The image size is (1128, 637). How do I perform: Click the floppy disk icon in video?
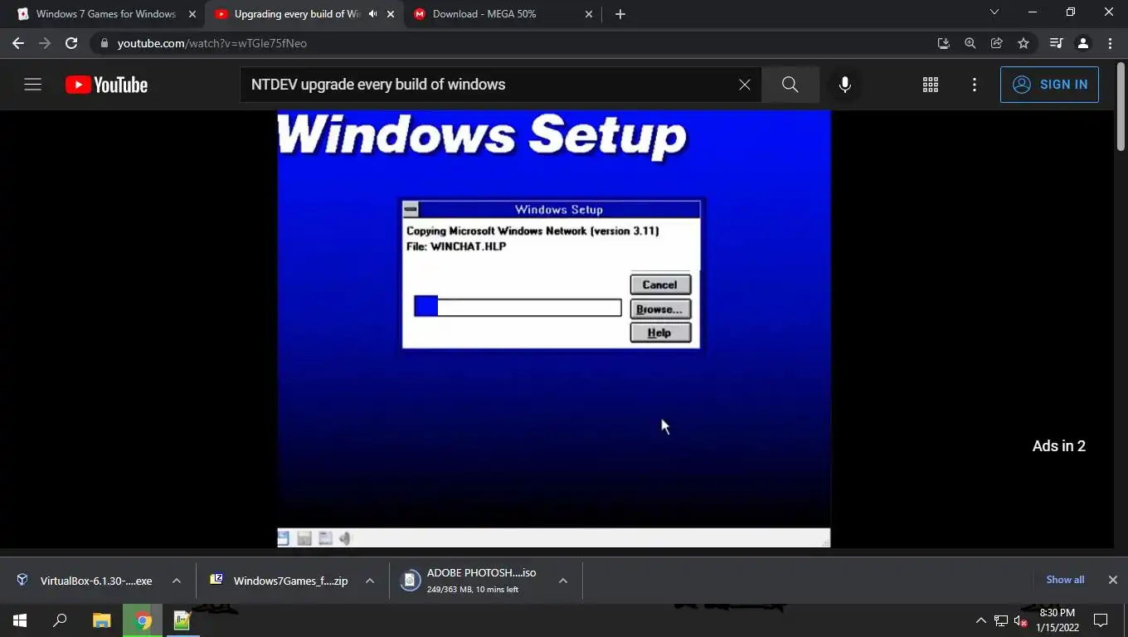point(304,538)
